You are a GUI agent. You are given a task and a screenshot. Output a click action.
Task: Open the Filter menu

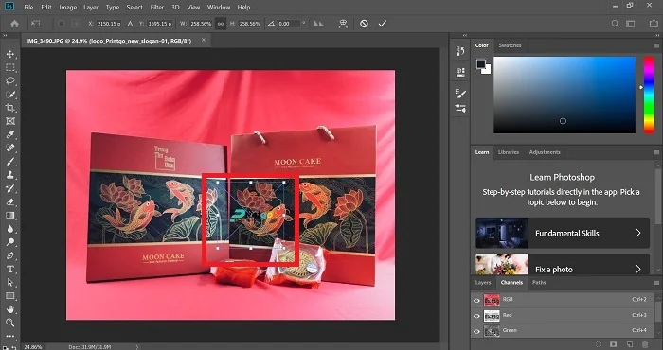click(x=157, y=8)
